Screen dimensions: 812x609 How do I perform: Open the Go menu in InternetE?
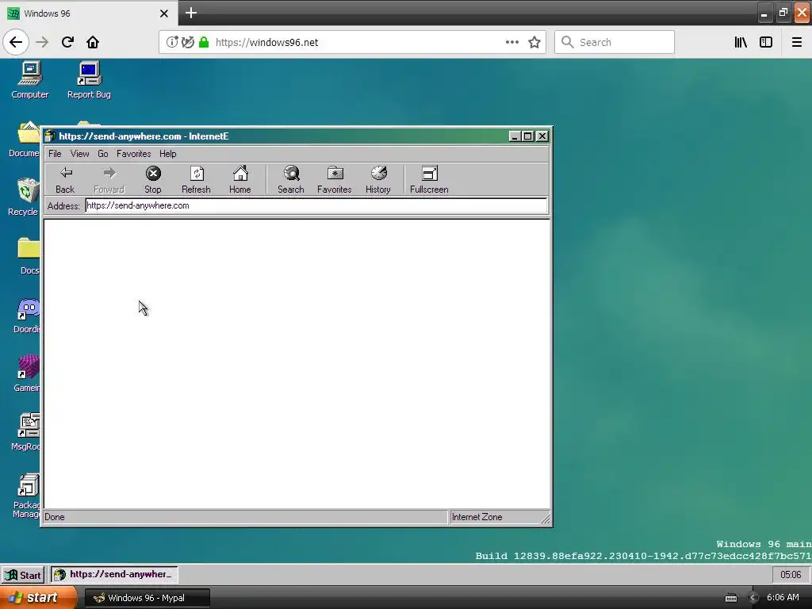pos(103,154)
